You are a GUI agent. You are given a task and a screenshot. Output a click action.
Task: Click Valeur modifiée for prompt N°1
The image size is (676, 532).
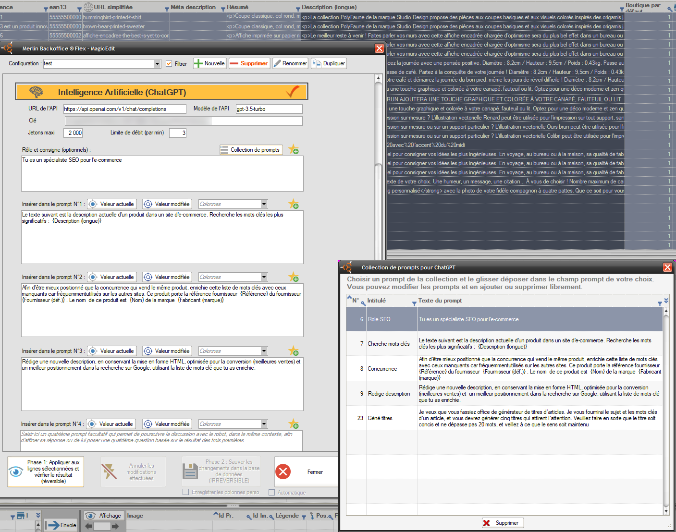coord(167,204)
